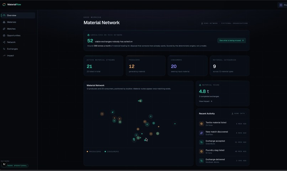Click the swap icon for Exchange delivered
The height and width of the screenshot is (171, 287).
(x=201, y=161)
